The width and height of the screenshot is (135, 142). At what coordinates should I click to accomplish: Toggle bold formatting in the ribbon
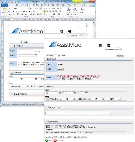[14, 11]
